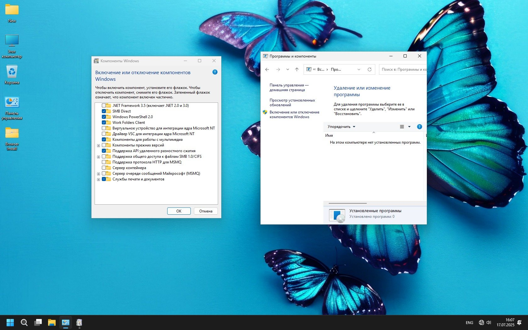Enable the .NET Framework 3.5 checkbox
Image resolution: width=528 pixels, height=330 pixels.
click(x=104, y=106)
